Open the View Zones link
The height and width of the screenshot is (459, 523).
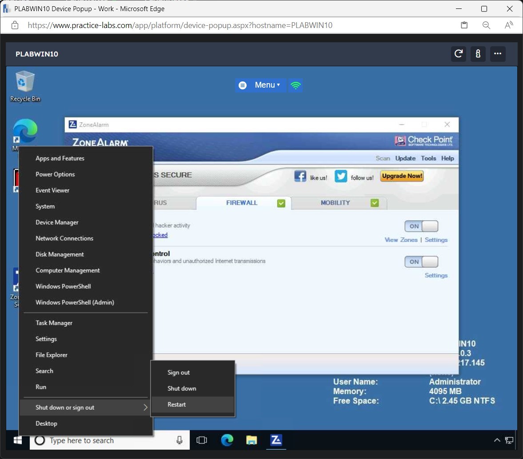pyautogui.click(x=401, y=240)
